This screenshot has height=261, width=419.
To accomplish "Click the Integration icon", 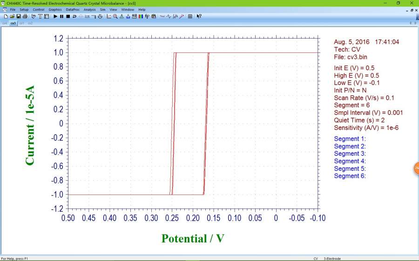I will (x=175, y=16).
